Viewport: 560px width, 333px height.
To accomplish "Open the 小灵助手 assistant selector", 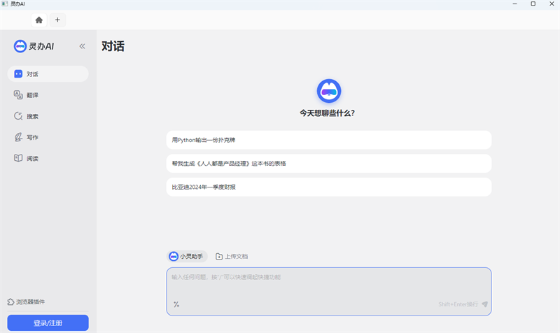I will tap(187, 257).
